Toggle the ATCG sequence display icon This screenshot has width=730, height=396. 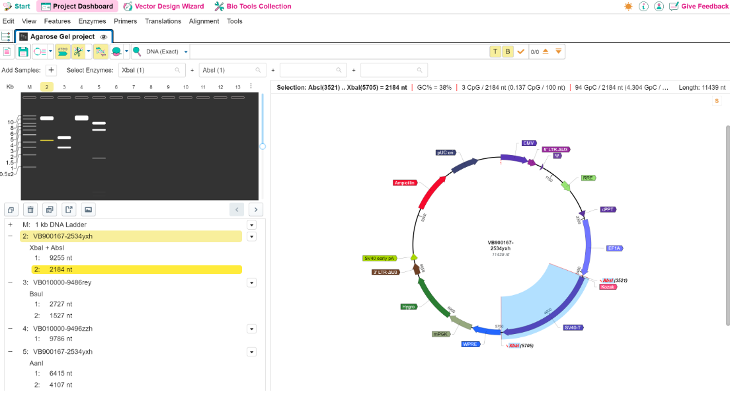click(x=62, y=51)
